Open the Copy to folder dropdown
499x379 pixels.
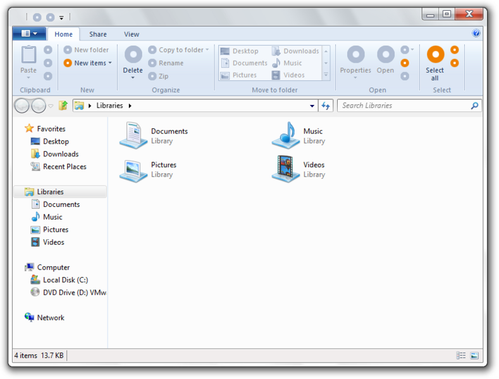207,50
